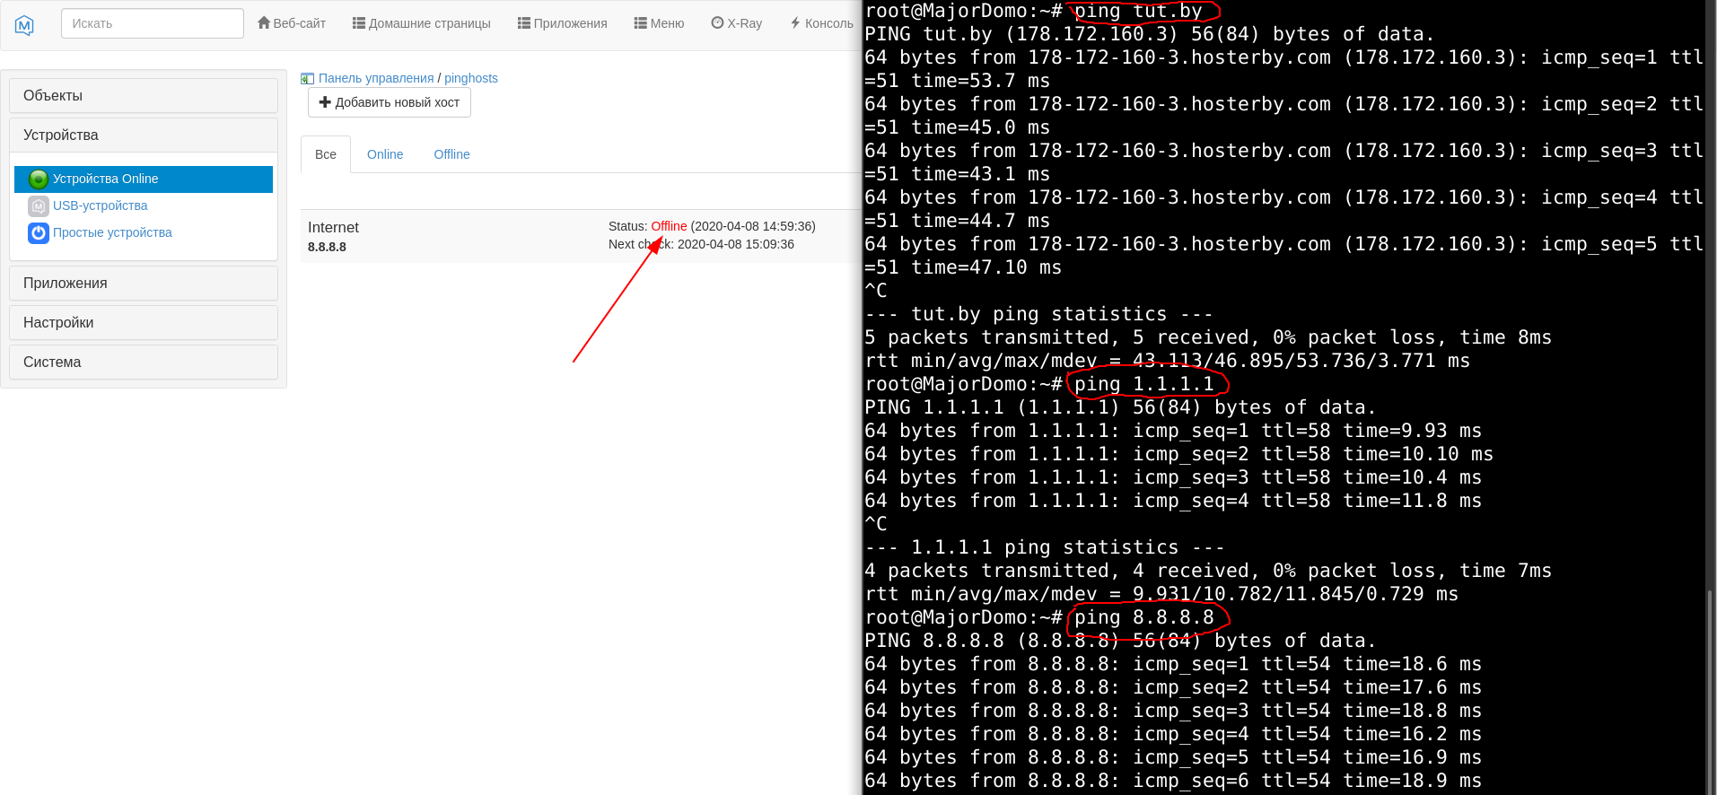Screen dimensions: 1717x795
Task: Open the Веб-сайт menu item
Action: [x=292, y=23]
